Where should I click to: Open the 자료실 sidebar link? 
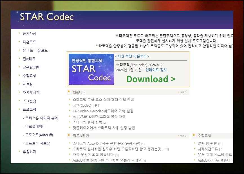click(28, 84)
